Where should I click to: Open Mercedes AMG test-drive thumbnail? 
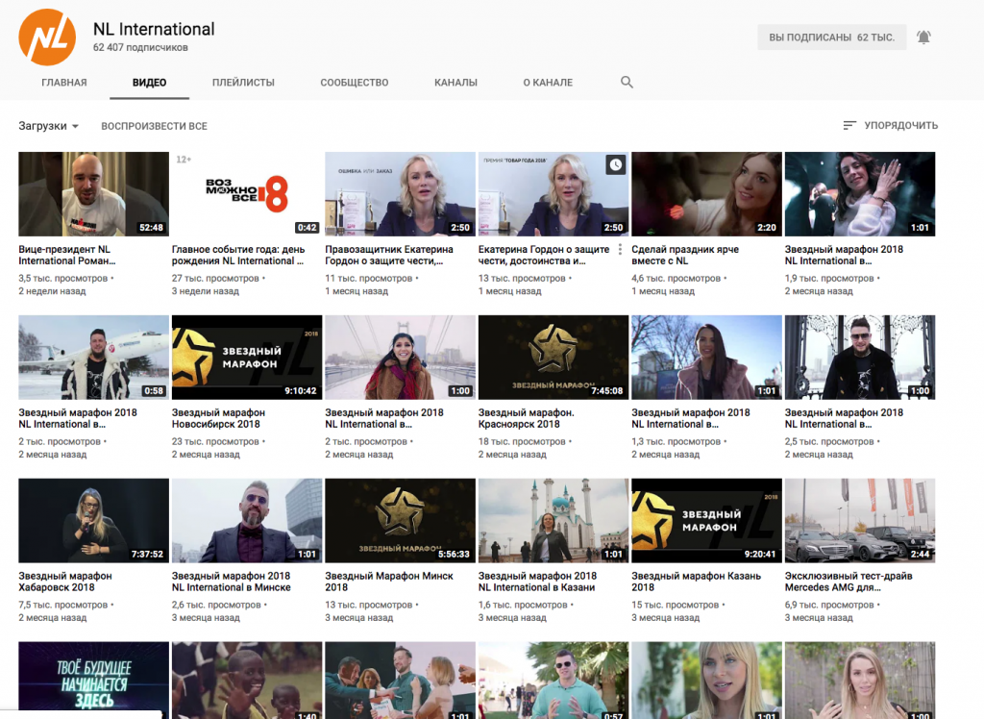pos(860,521)
